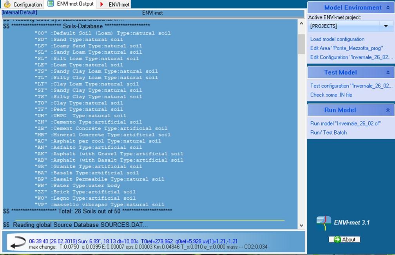Click the "AK" Asphalt with Gravel line
The width and height of the screenshot is (395, 255).
(109, 154)
